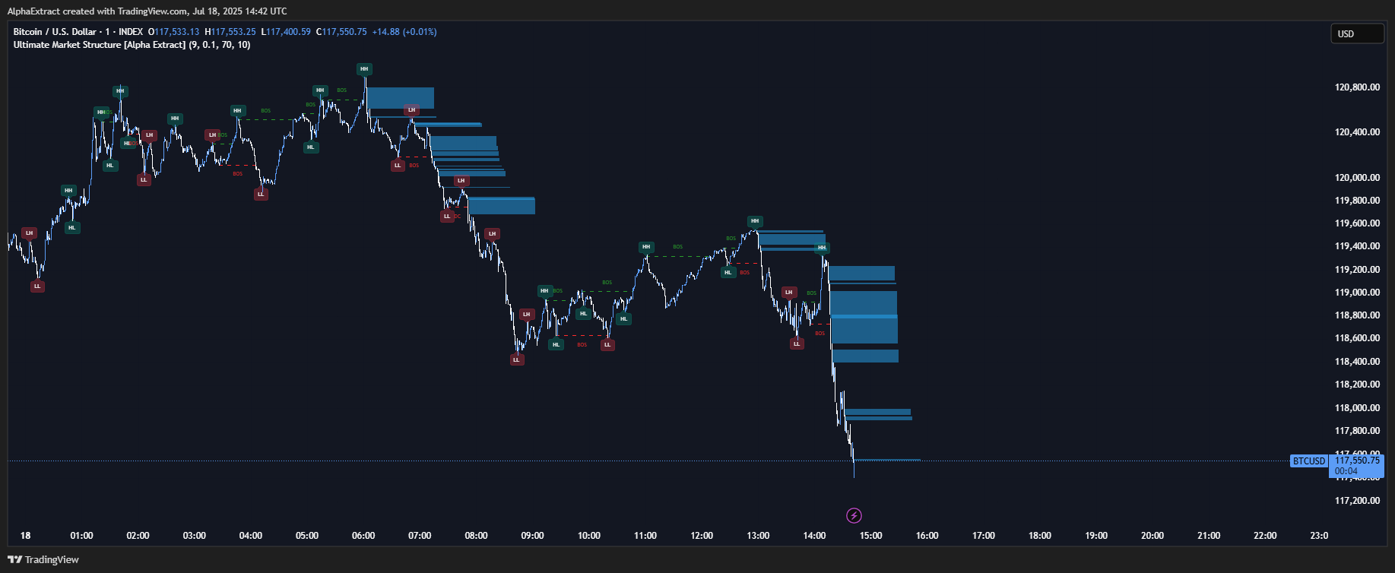The height and width of the screenshot is (573, 1395).
Task: Click the purple lightning event icon
Action: pos(854,516)
